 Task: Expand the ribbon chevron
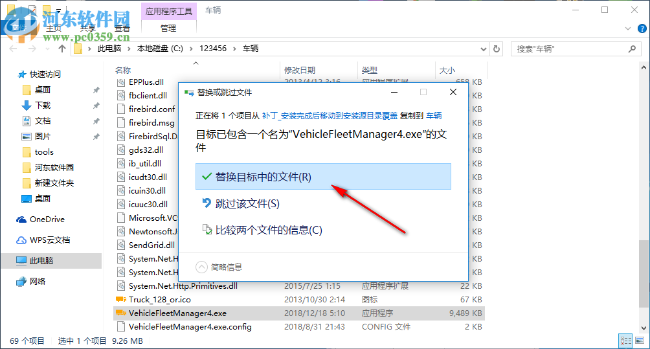point(628,28)
